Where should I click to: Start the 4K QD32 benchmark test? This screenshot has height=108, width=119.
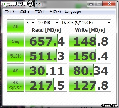click(x=16, y=85)
